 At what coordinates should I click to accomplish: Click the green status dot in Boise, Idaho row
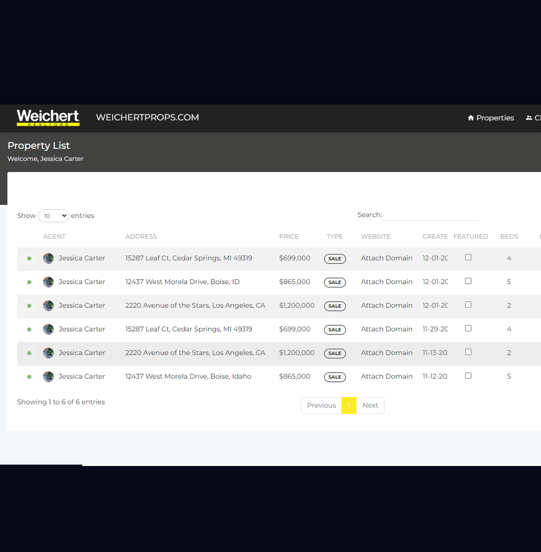tap(29, 377)
